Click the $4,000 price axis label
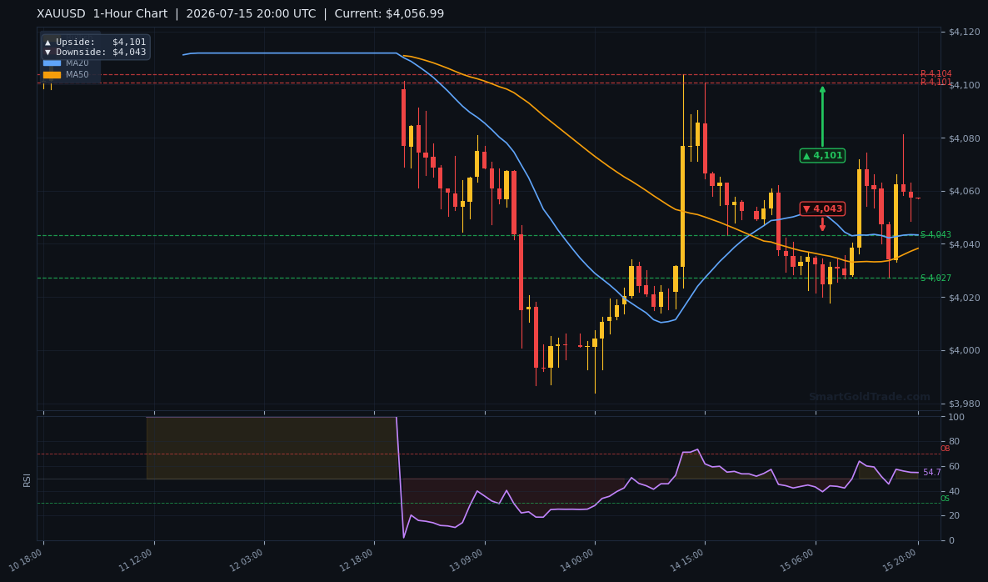This screenshot has width=988, height=582. (x=964, y=350)
